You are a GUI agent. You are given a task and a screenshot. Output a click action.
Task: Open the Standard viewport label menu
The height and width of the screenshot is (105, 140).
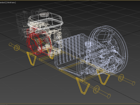click(x=3, y=3)
